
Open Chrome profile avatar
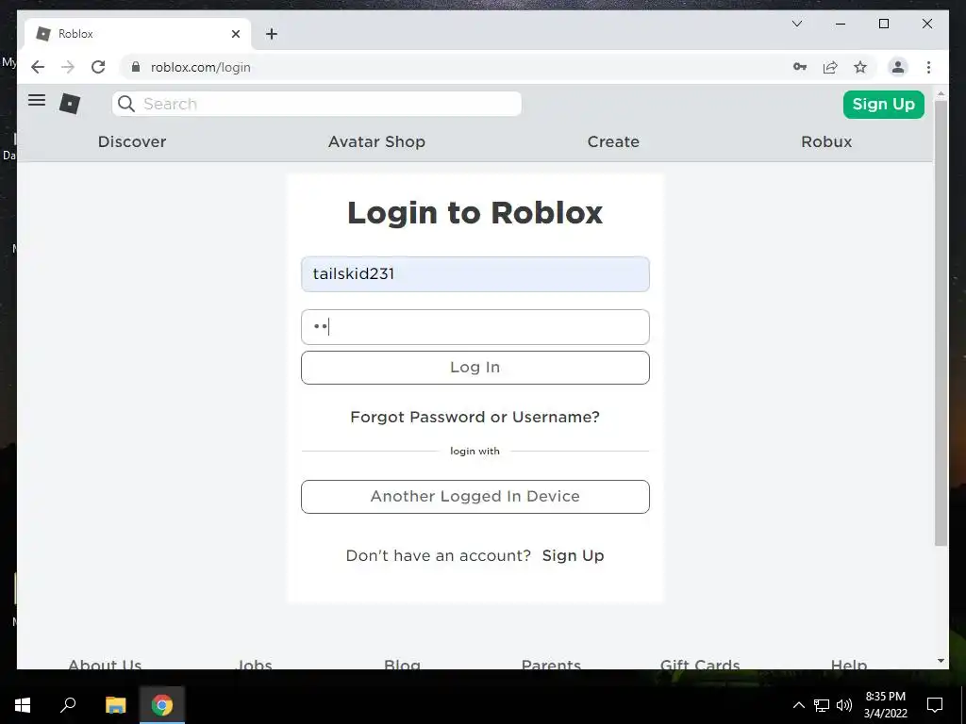(898, 67)
